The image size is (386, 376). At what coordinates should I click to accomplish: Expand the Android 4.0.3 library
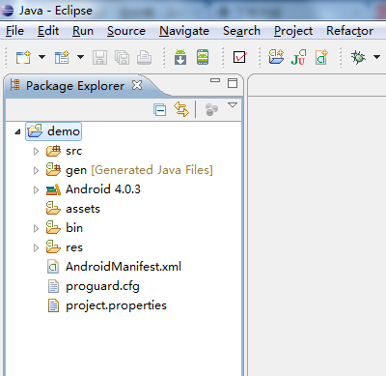(36, 189)
